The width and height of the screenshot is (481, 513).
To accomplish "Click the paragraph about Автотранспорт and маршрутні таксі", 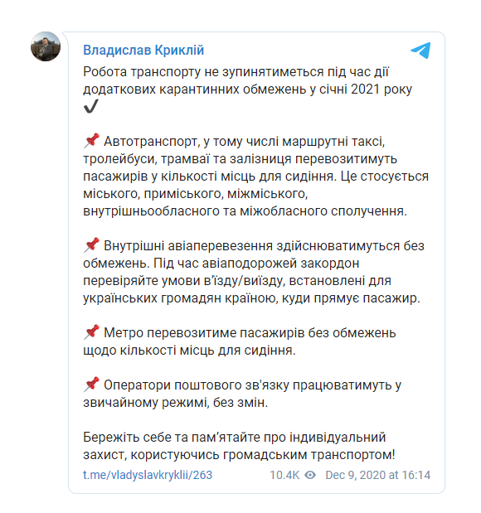I will pyautogui.click(x=255, y=176).
